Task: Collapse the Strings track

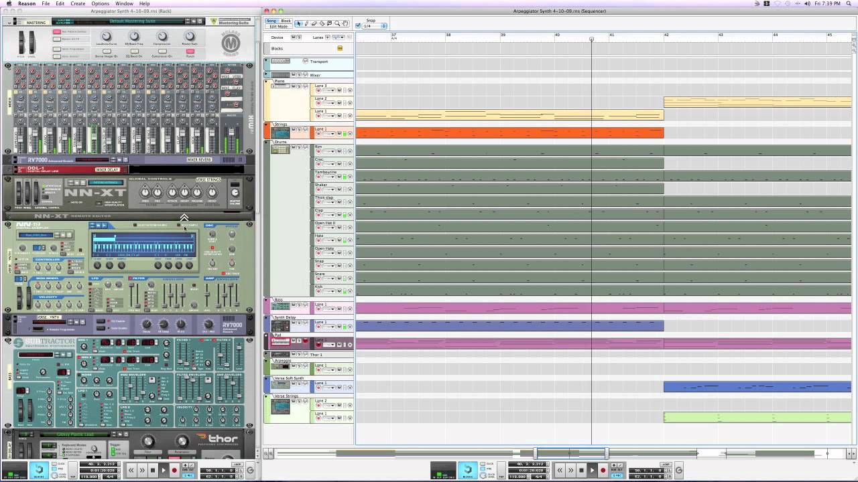Action: tap(266, 125)
